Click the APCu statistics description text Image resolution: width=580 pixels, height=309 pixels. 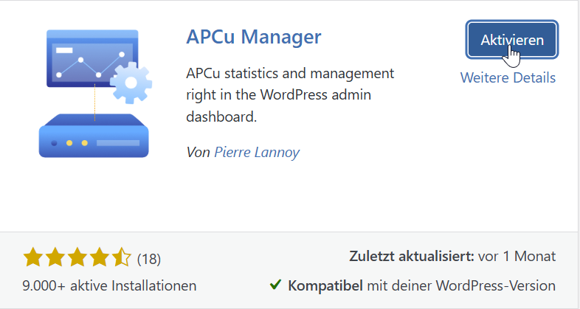tap(290, 95)
